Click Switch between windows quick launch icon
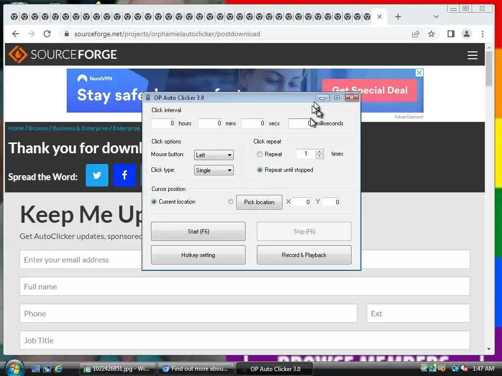Screen dimensions: 502x376 (x=47, y=369)
